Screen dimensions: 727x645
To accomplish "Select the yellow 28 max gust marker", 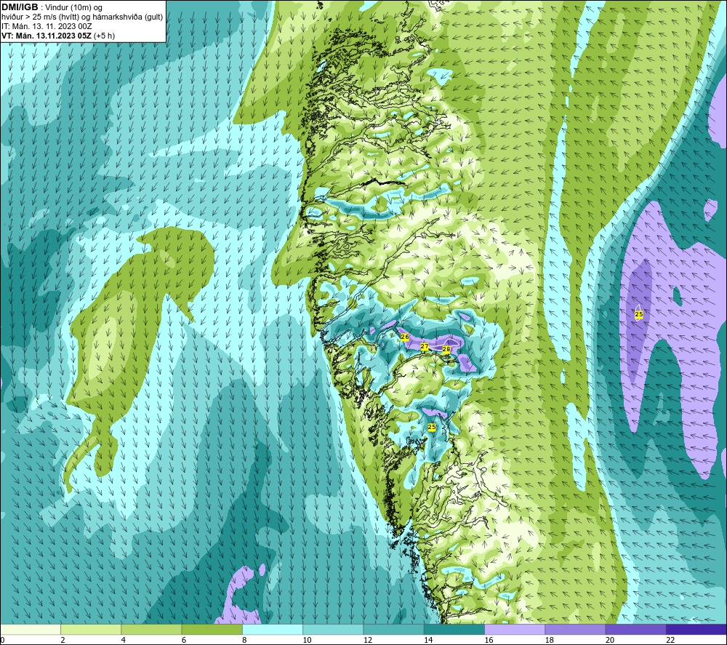I will [x=446, y=349].
